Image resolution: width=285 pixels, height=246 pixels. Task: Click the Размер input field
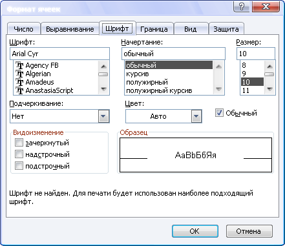pyautogui.click(x=256, y=54)
